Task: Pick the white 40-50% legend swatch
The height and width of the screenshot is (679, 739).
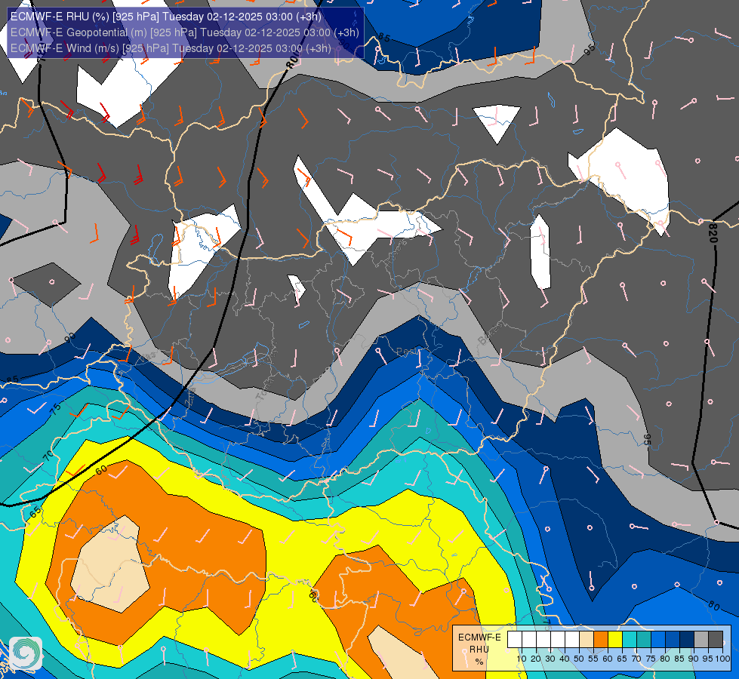Action: coord(572,640)
